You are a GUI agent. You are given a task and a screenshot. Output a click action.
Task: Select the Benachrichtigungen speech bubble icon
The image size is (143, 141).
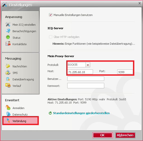(x=8, y=31)
